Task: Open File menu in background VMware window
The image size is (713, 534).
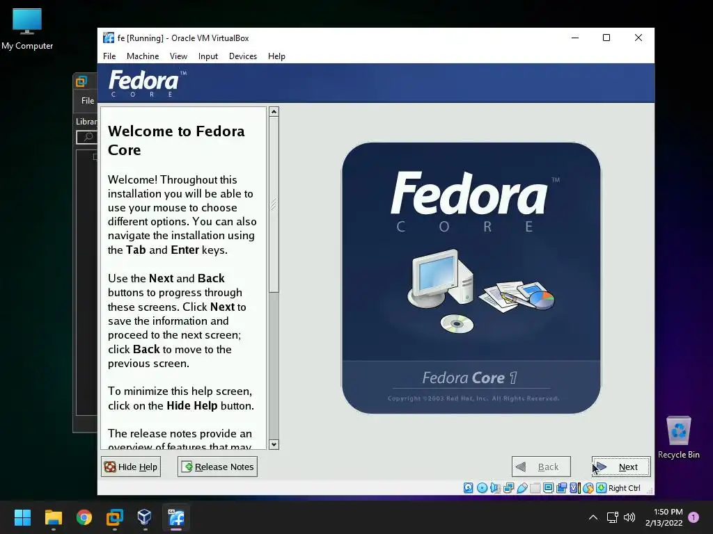Action: pos(88,101)
